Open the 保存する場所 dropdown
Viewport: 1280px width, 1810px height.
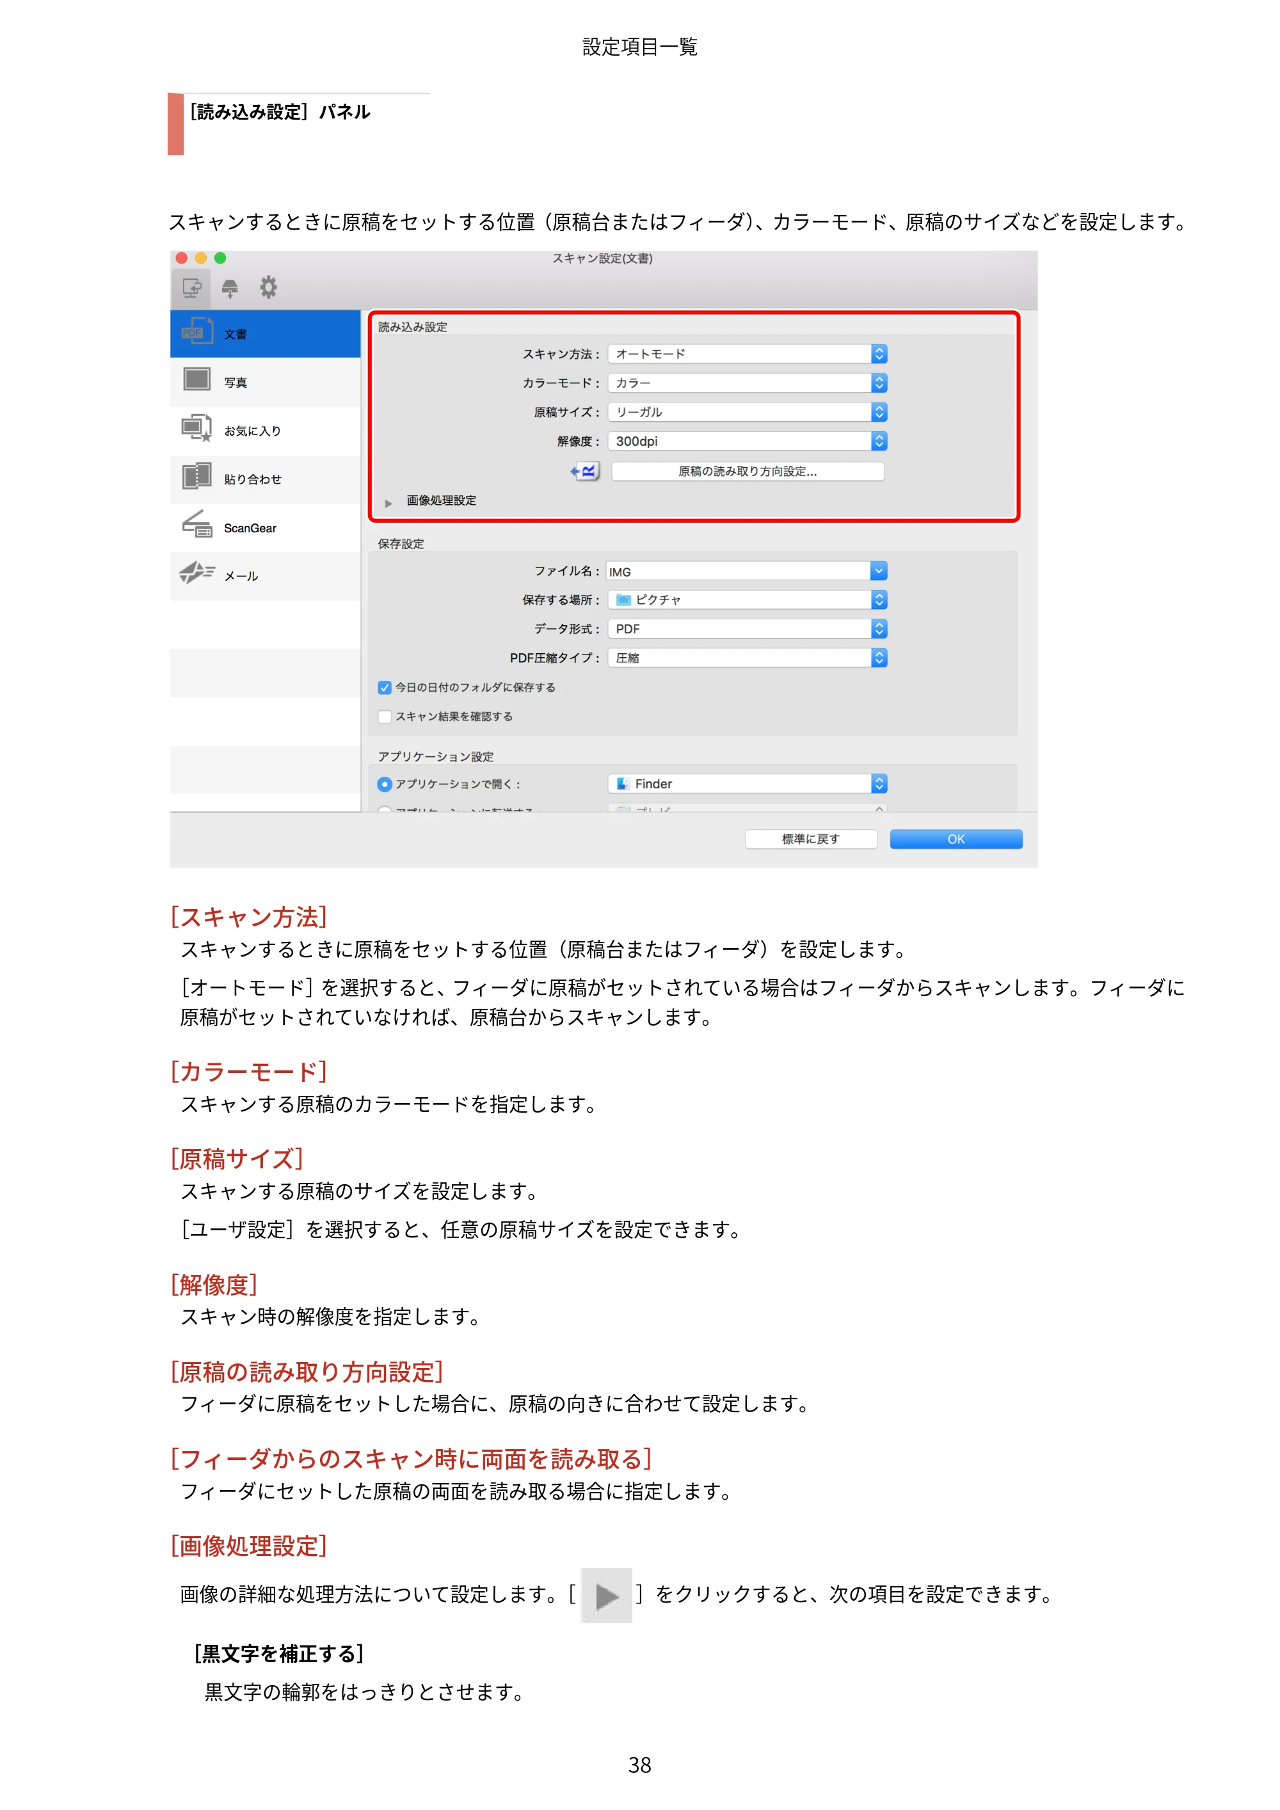747,600
